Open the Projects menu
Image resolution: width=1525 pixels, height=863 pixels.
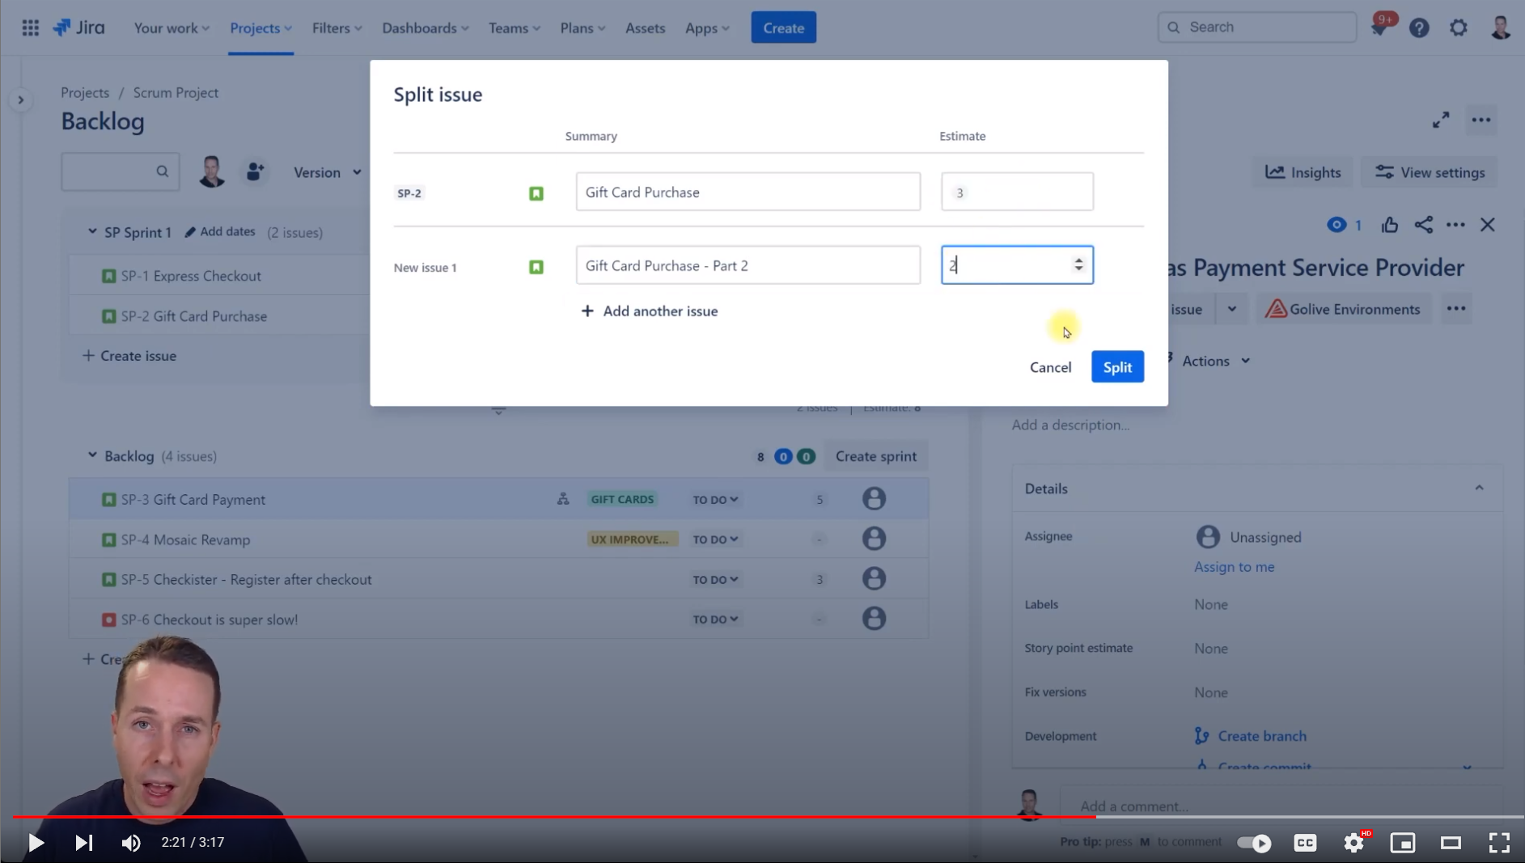(x=261, y=28)
